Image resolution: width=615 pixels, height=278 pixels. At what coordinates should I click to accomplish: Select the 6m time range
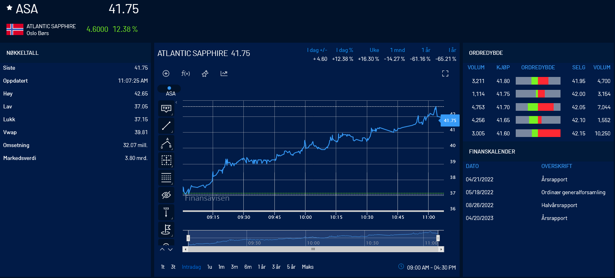[x=248, y=267]
